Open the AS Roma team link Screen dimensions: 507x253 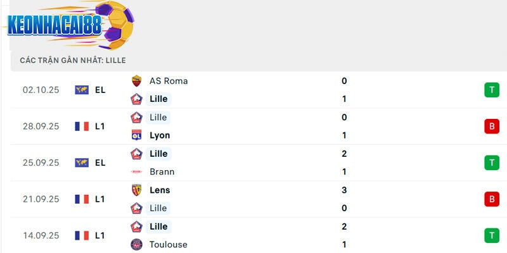click(x=169, y=81)
